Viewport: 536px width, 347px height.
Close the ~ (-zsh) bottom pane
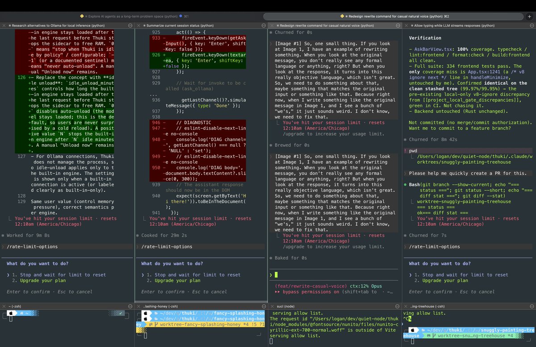(x=3, y=306)
